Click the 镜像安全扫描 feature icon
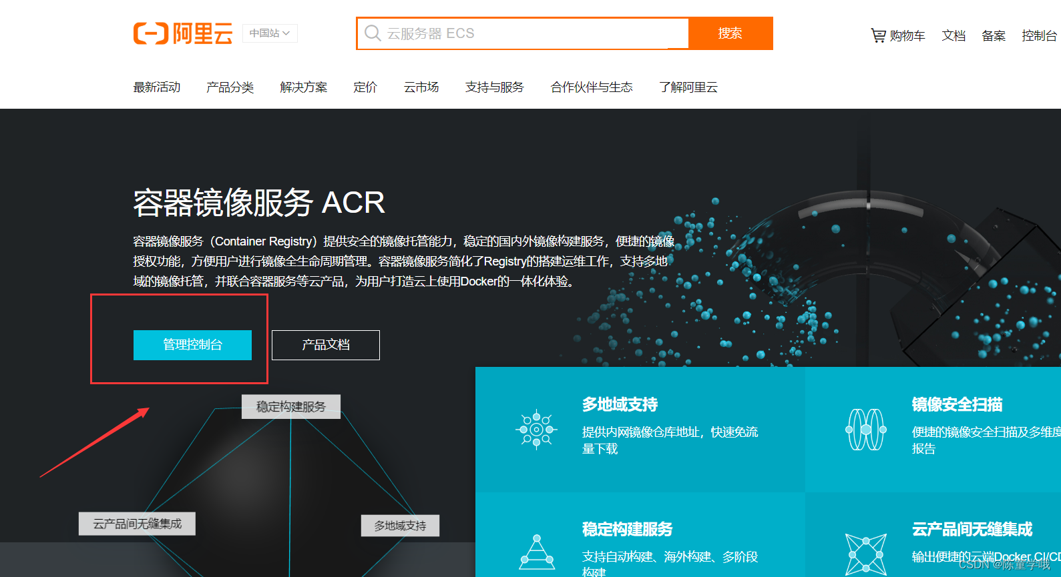The image size is (1061, 577). pyautogui.click(x=866, y=430)
